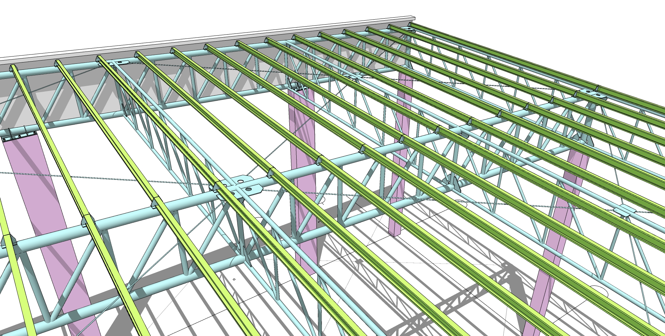This screenshot has height=336, width=665.
Task: Click the small circle marker on the floor
Action: pos(234,280)
